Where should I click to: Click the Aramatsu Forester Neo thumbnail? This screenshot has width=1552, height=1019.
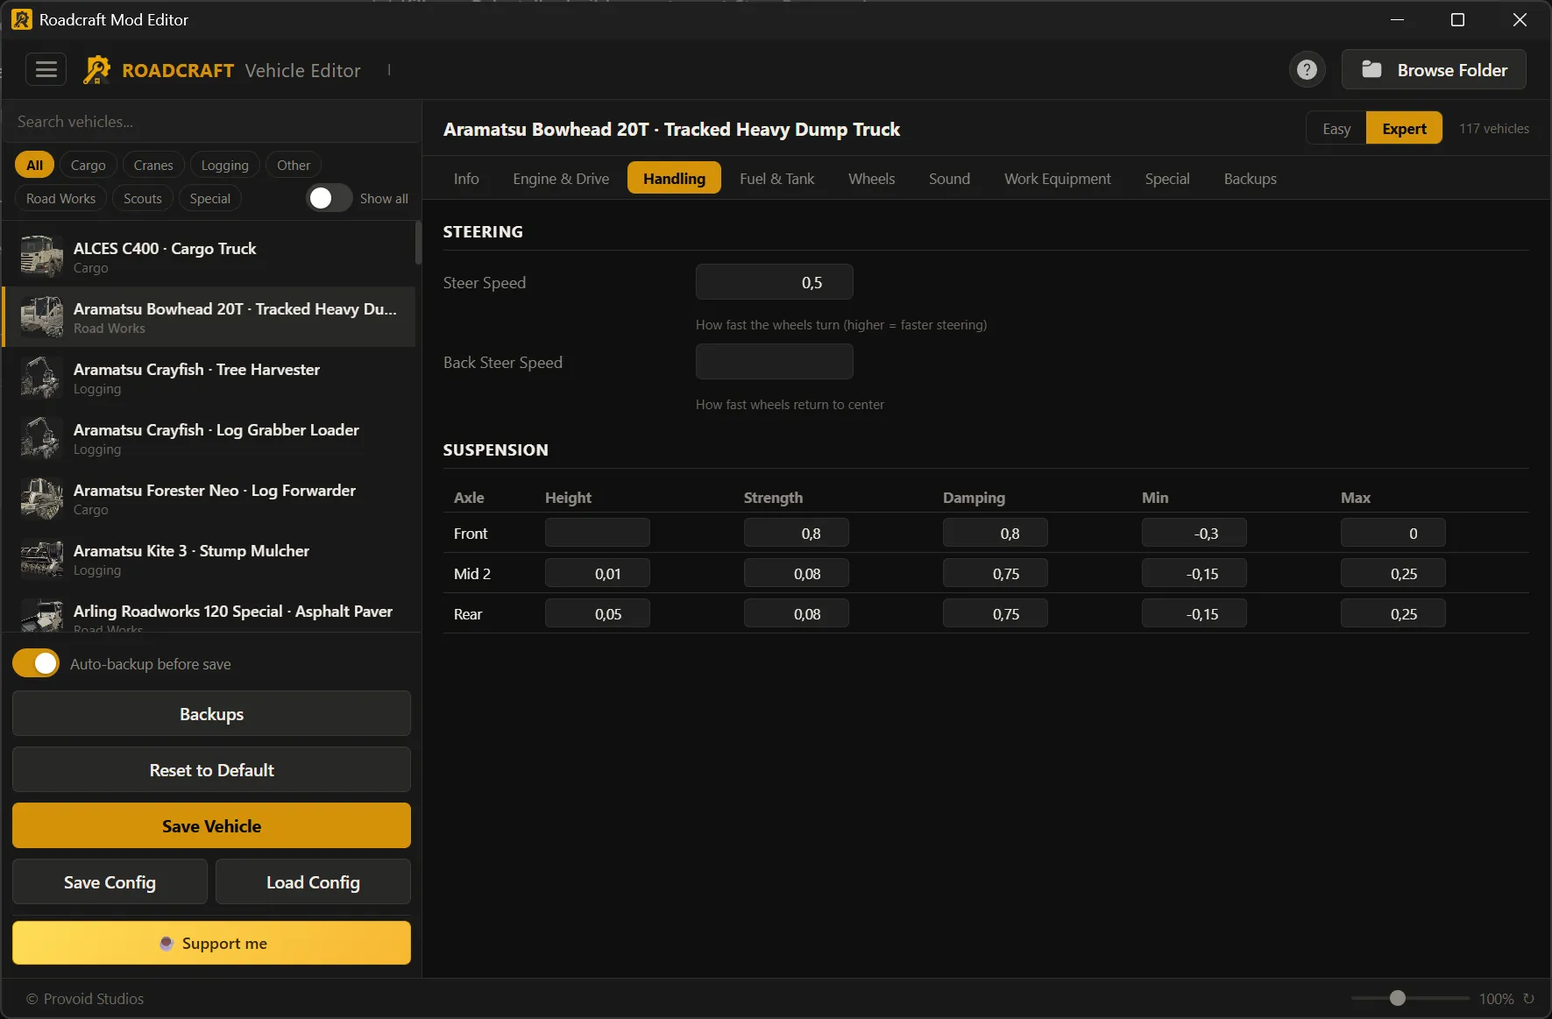tap(41, 499)
